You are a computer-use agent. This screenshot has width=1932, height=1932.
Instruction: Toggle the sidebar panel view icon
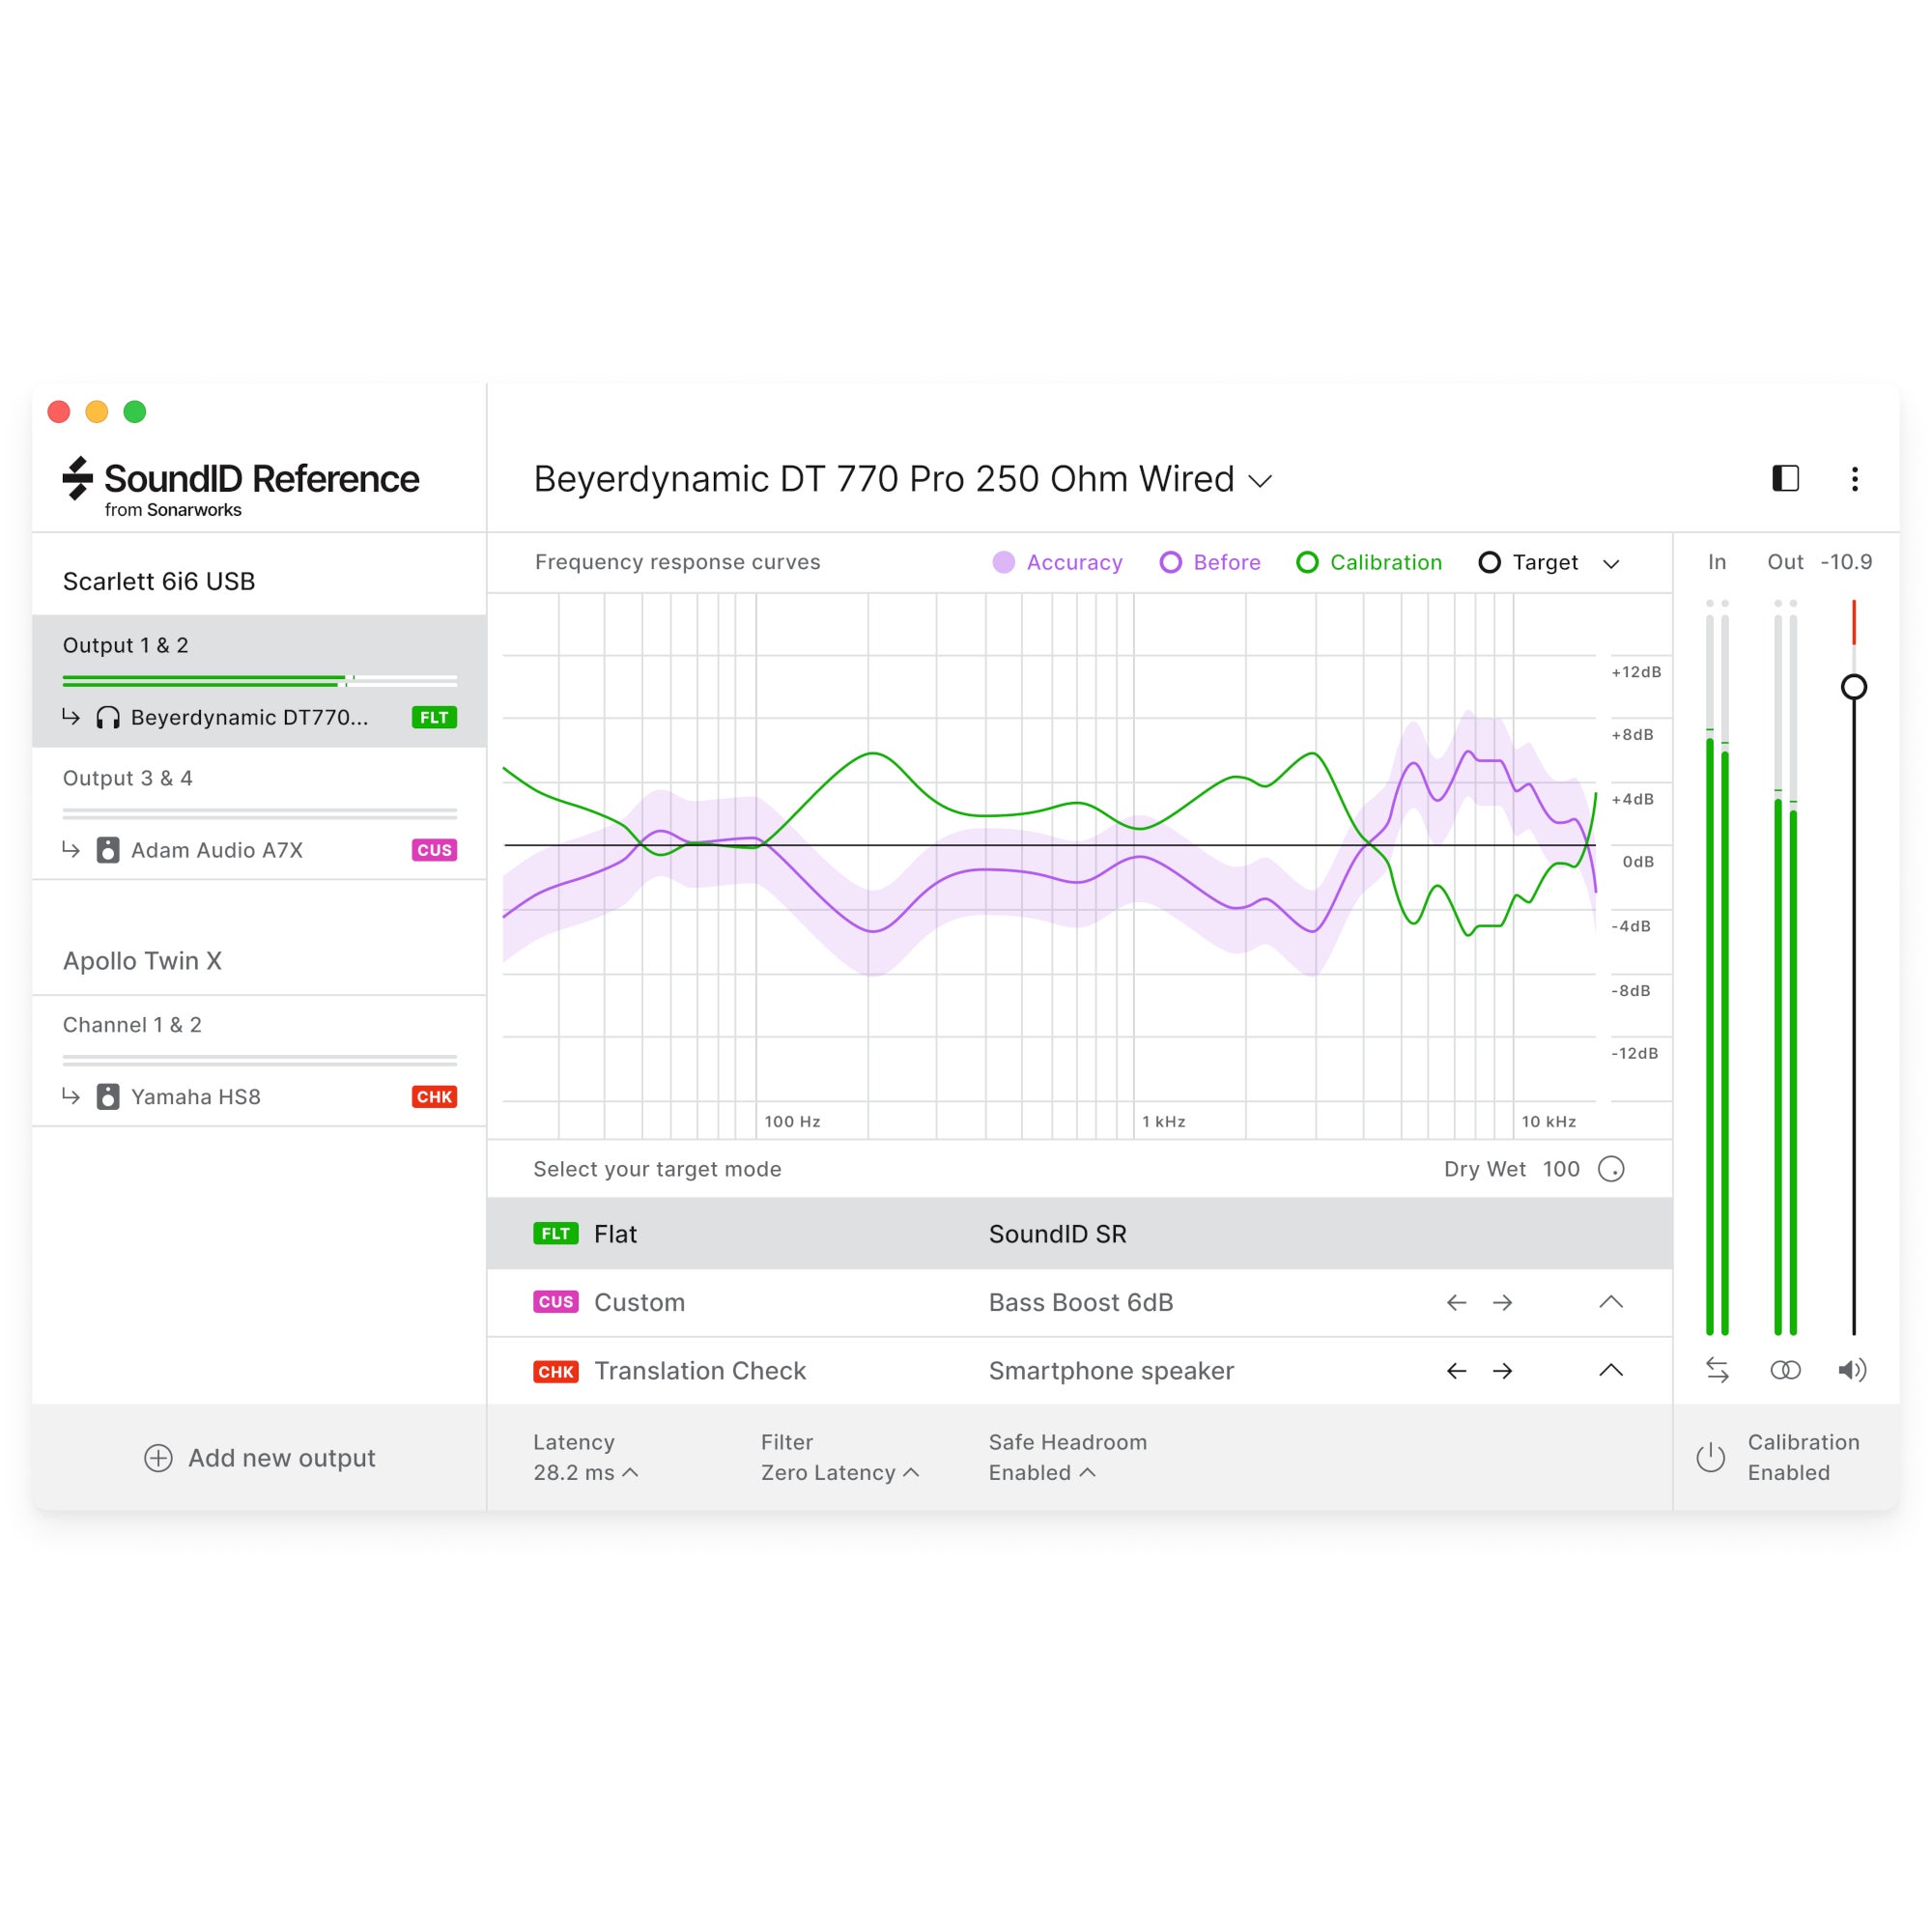click(1785, 479)
